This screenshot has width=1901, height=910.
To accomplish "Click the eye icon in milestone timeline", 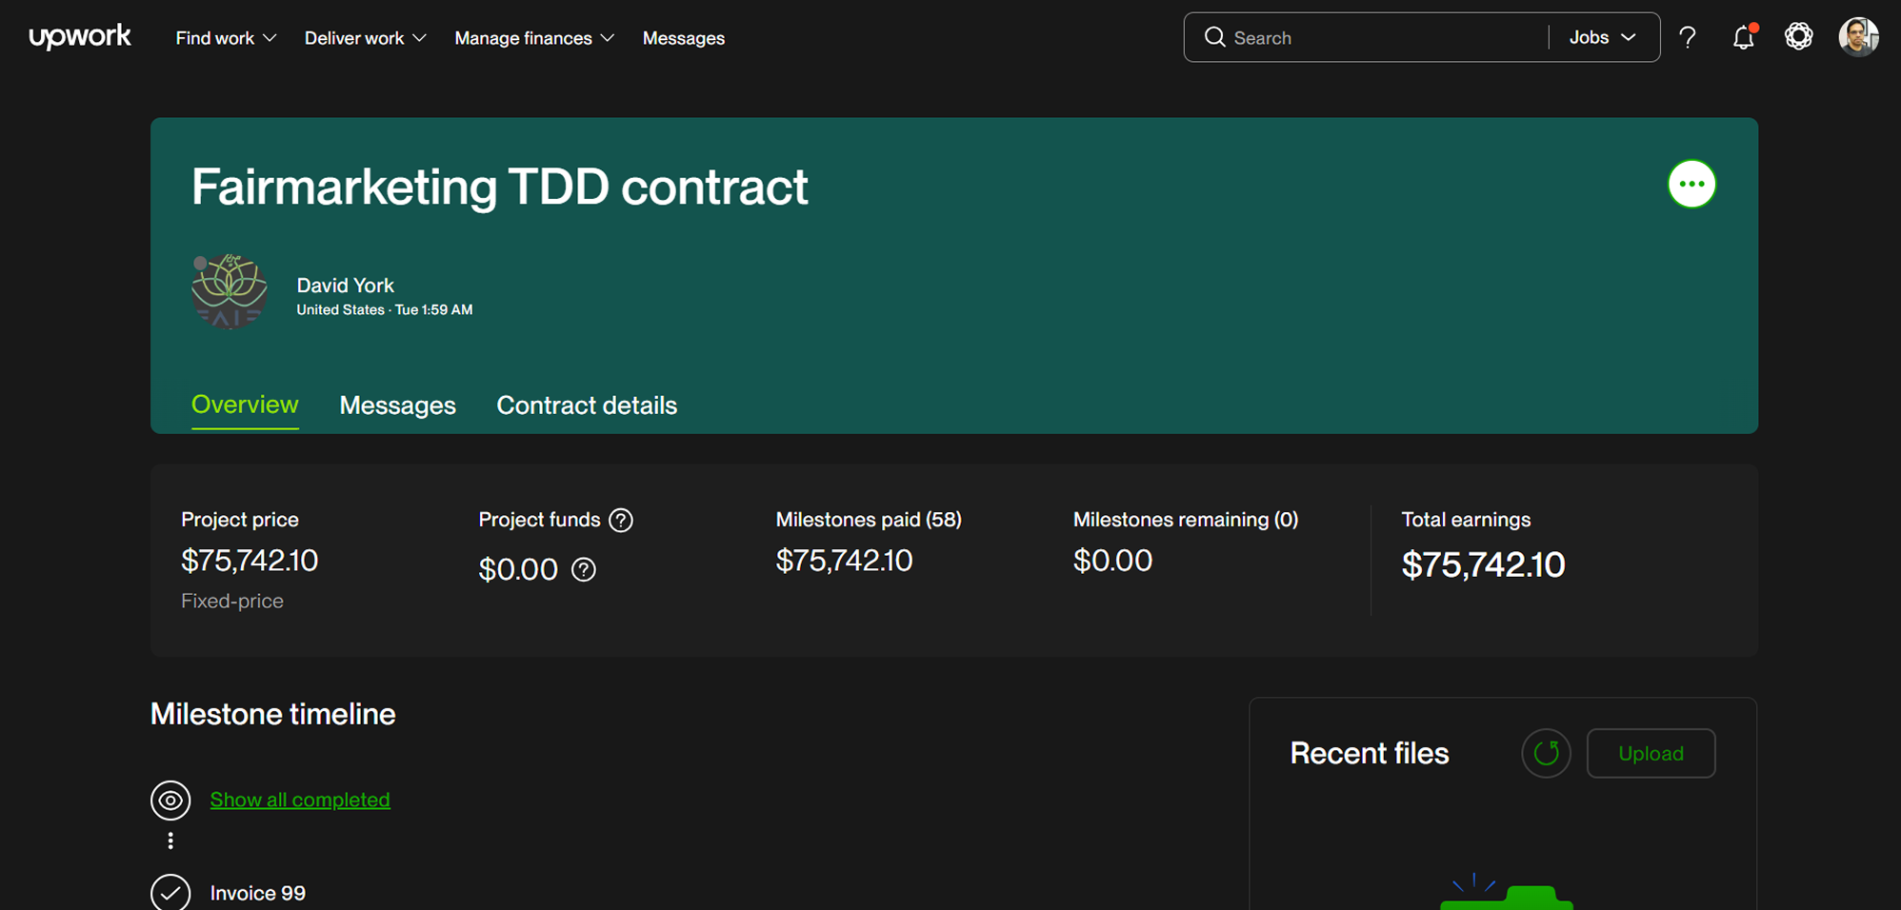I will 170,801.
